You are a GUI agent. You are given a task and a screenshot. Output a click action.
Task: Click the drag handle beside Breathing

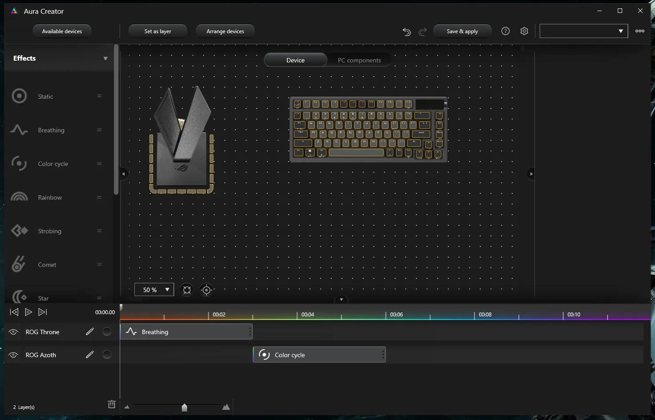point(99,130)
